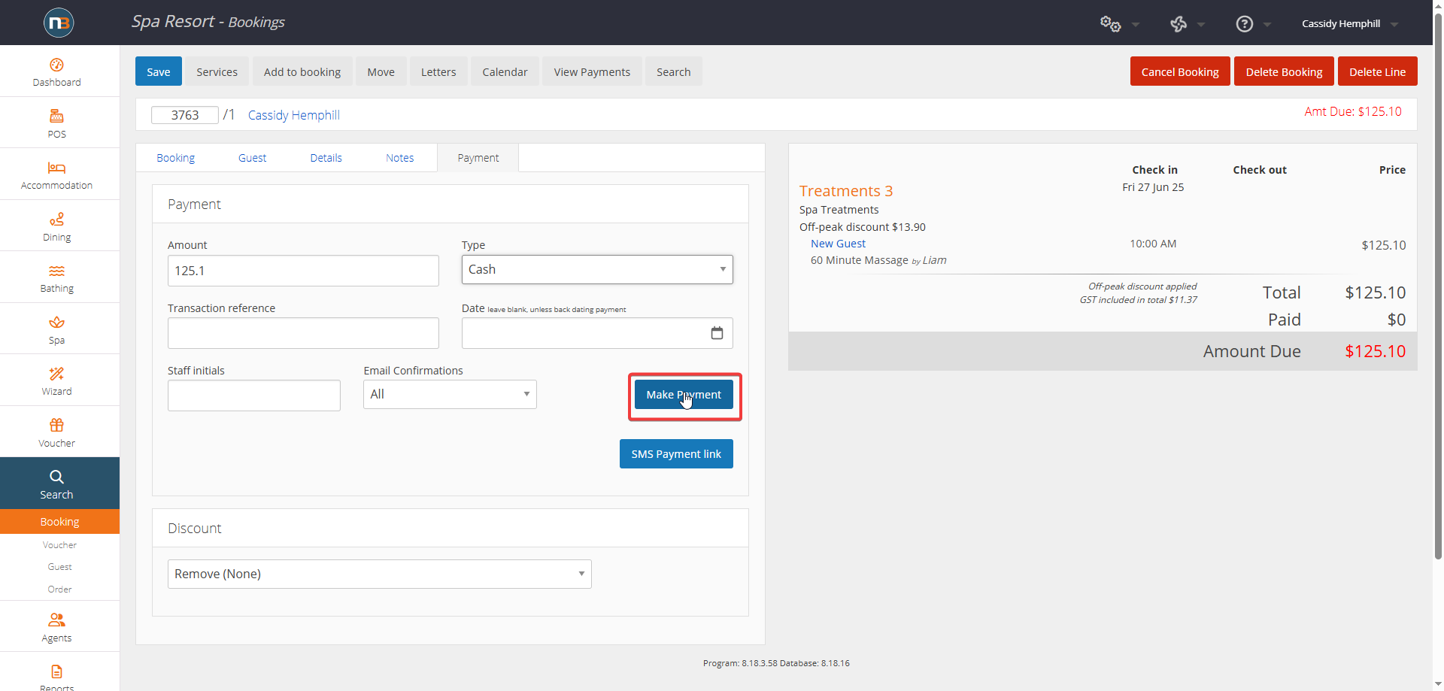Image resolution: width=1444 pixels, height=691 pixels.
Task: Open the settings gears icon in header
Action: click(1110, 23)
